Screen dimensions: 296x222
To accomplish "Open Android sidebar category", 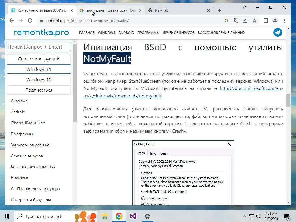I will coord(18,112).
